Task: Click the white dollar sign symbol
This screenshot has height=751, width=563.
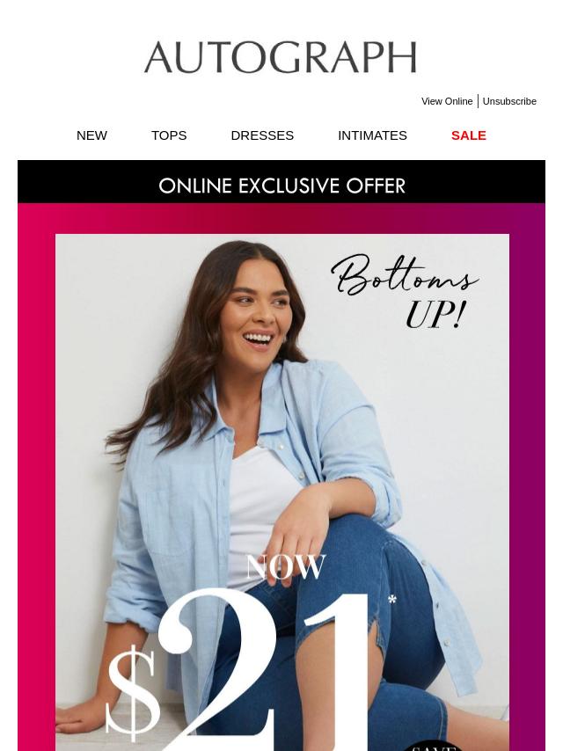Action: pos(133,694)
